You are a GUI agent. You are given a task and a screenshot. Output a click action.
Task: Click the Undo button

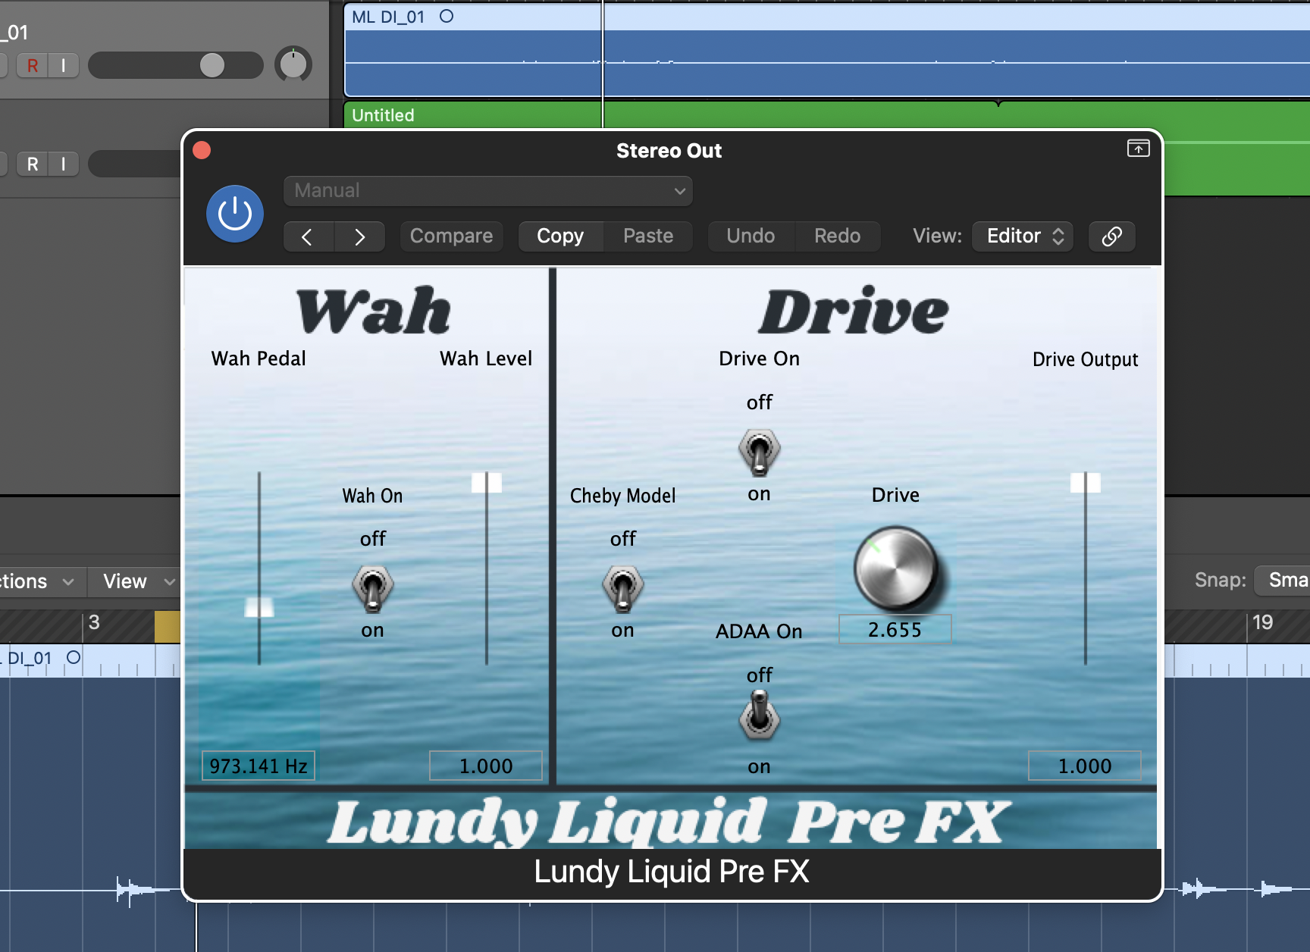pyautogui.click(x=751, y=236)
